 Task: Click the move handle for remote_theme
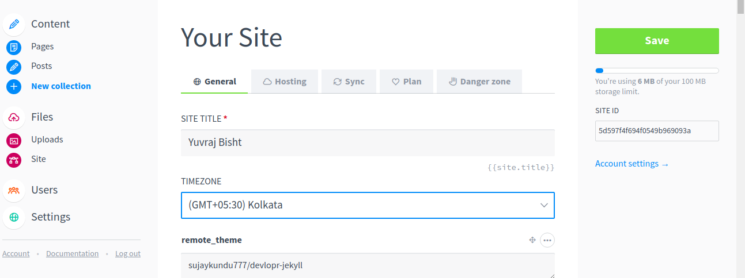(532, 240)
